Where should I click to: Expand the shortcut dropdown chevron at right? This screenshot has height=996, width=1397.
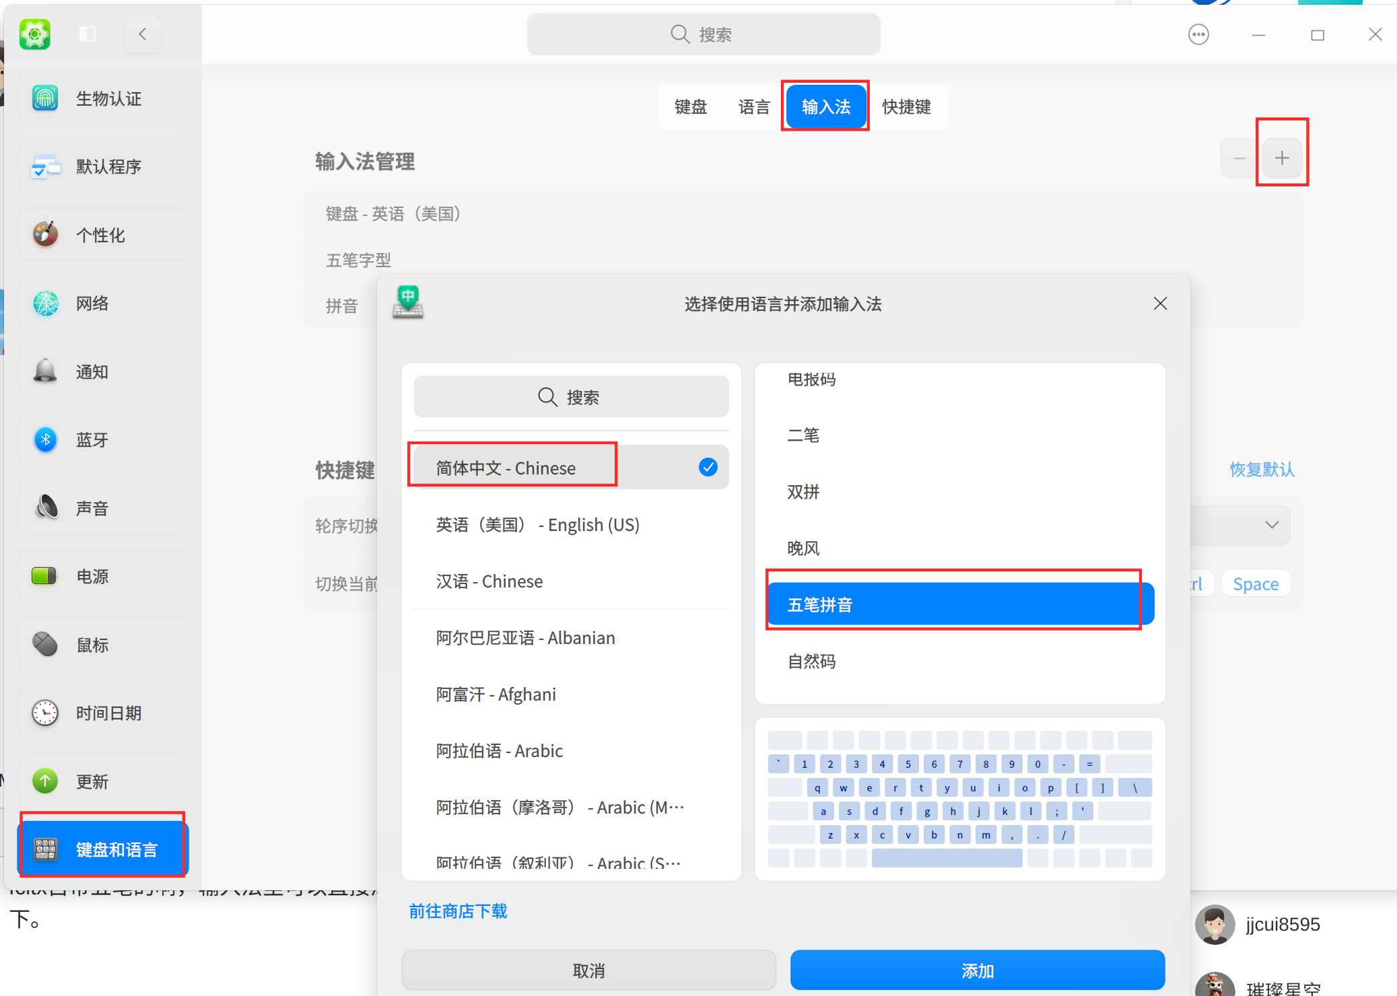coord(1271,525)
